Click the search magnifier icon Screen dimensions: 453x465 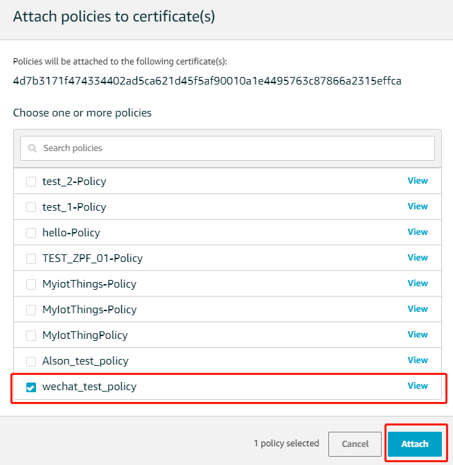pyautogui.click(x=33, y=148)
